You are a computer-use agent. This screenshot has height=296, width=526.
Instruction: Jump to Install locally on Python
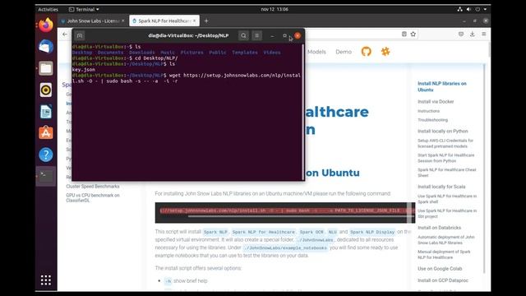tap(442, 131)
